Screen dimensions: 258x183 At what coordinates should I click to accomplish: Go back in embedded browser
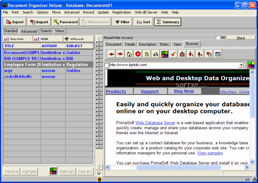click(112, 54)
